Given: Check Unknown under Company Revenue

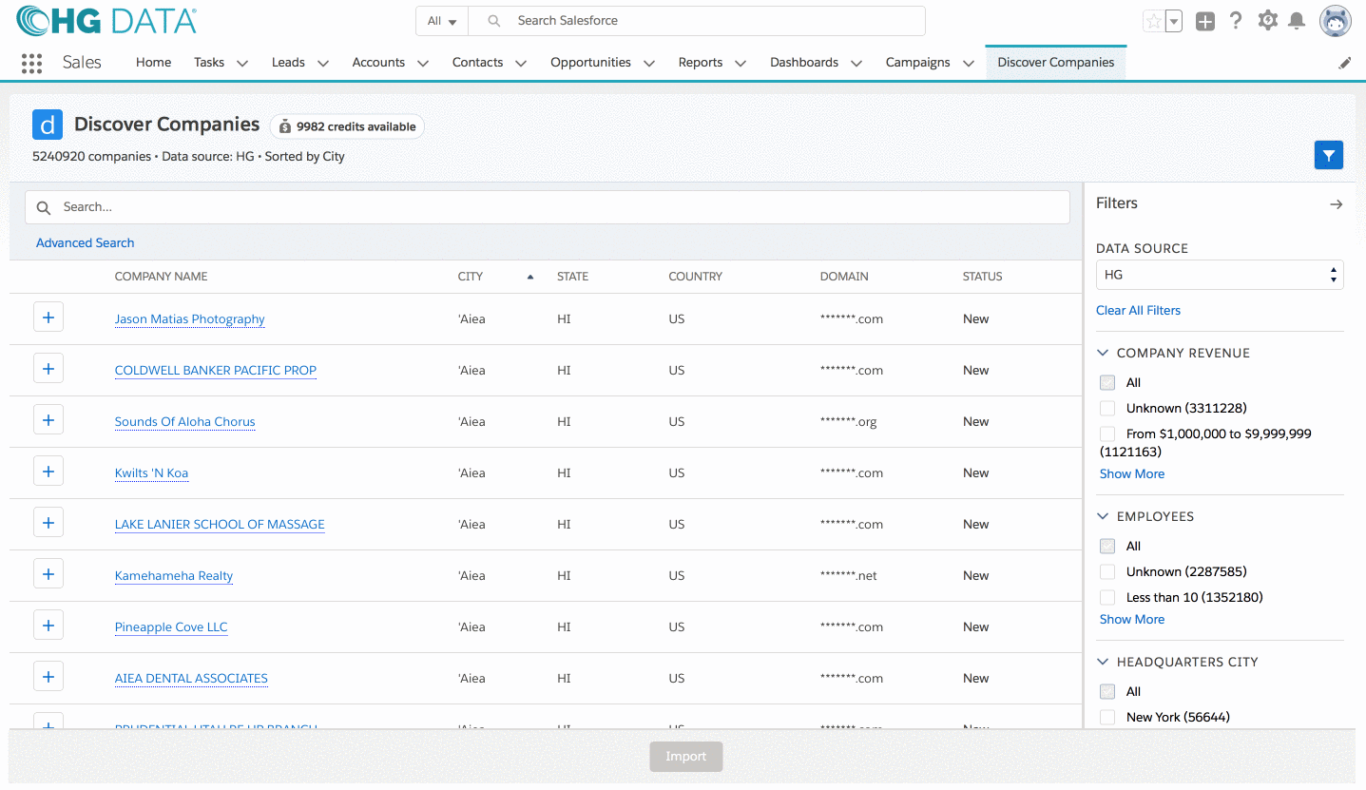Looking at the screenshot, I should (1107, 408).
